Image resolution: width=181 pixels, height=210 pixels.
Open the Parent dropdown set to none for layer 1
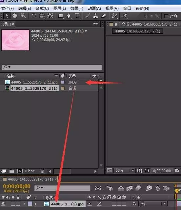coord(153,204)
